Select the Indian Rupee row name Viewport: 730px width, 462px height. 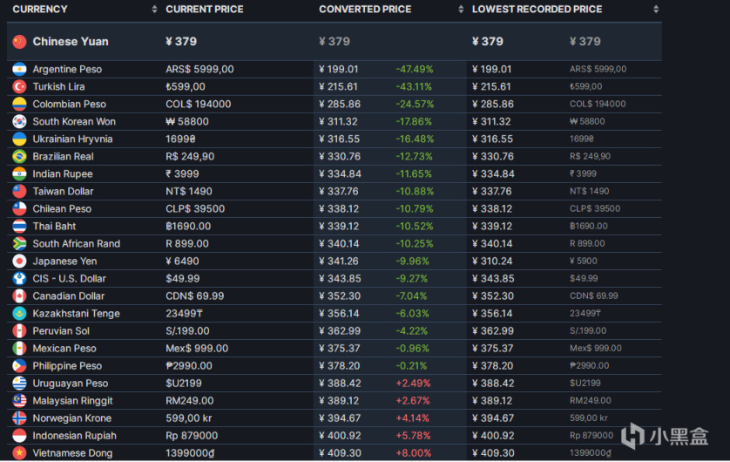point(64,174)
